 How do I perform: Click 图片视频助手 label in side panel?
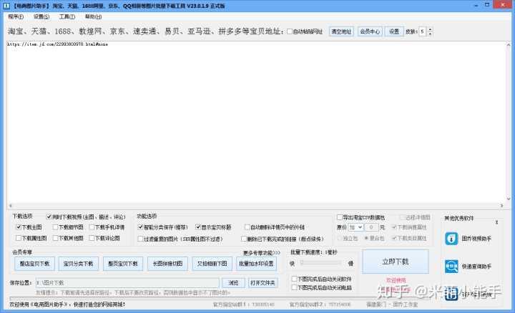[476, 239]
